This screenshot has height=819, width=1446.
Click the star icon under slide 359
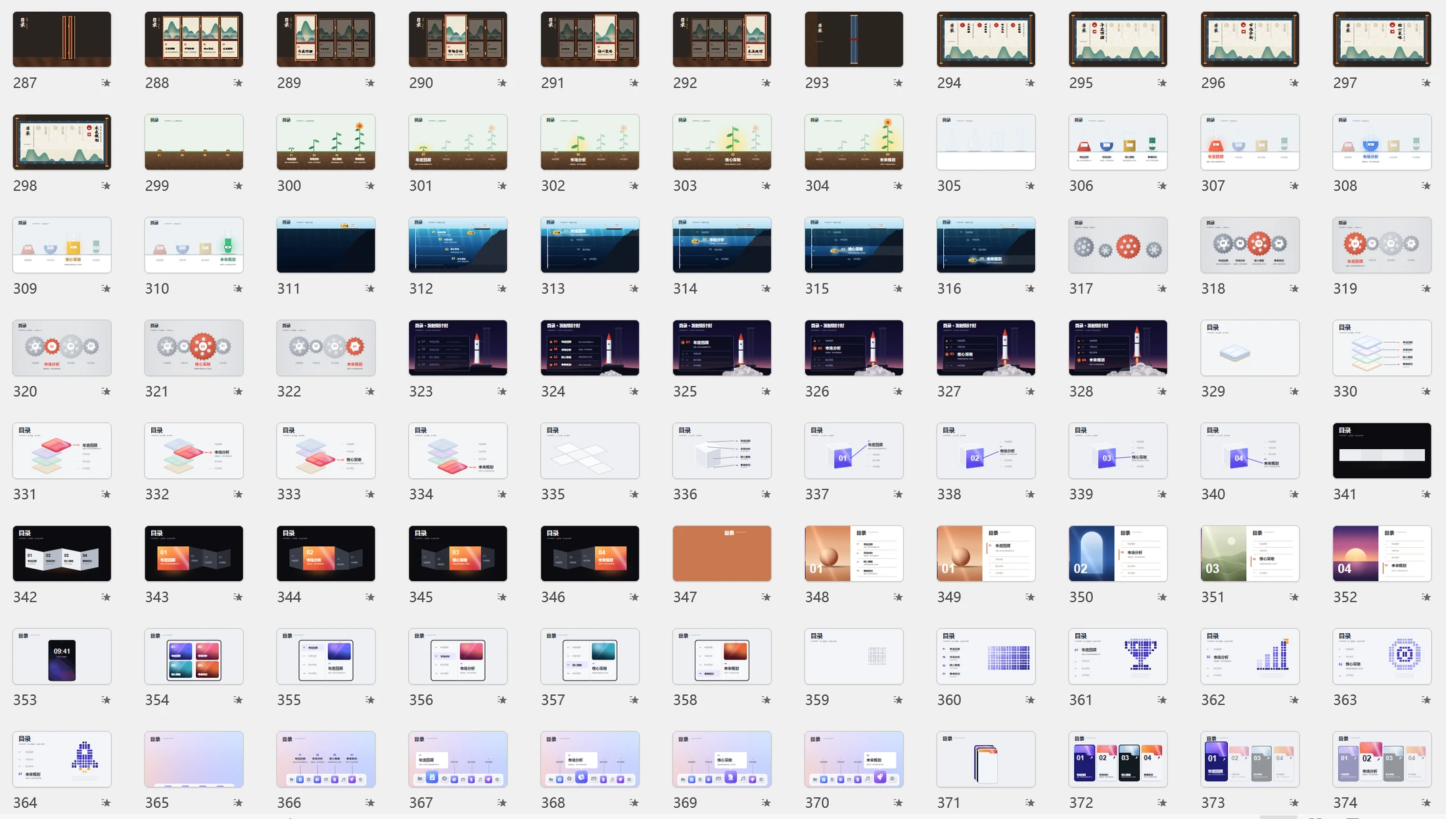point(898,700)
